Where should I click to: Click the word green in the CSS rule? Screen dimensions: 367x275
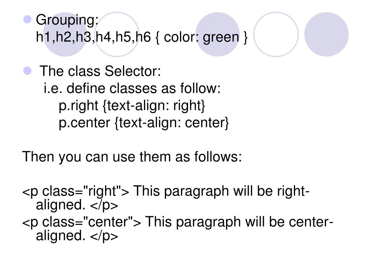(221, 38)
